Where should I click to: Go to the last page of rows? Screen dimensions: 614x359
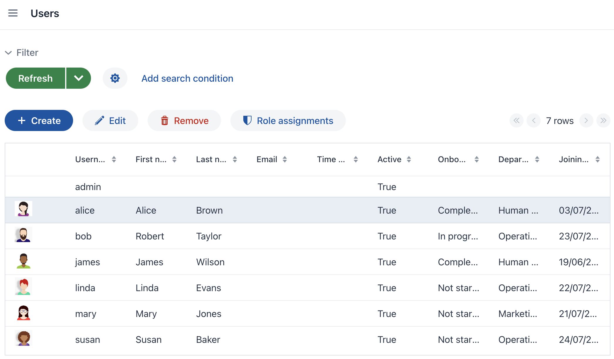(603, 120)
